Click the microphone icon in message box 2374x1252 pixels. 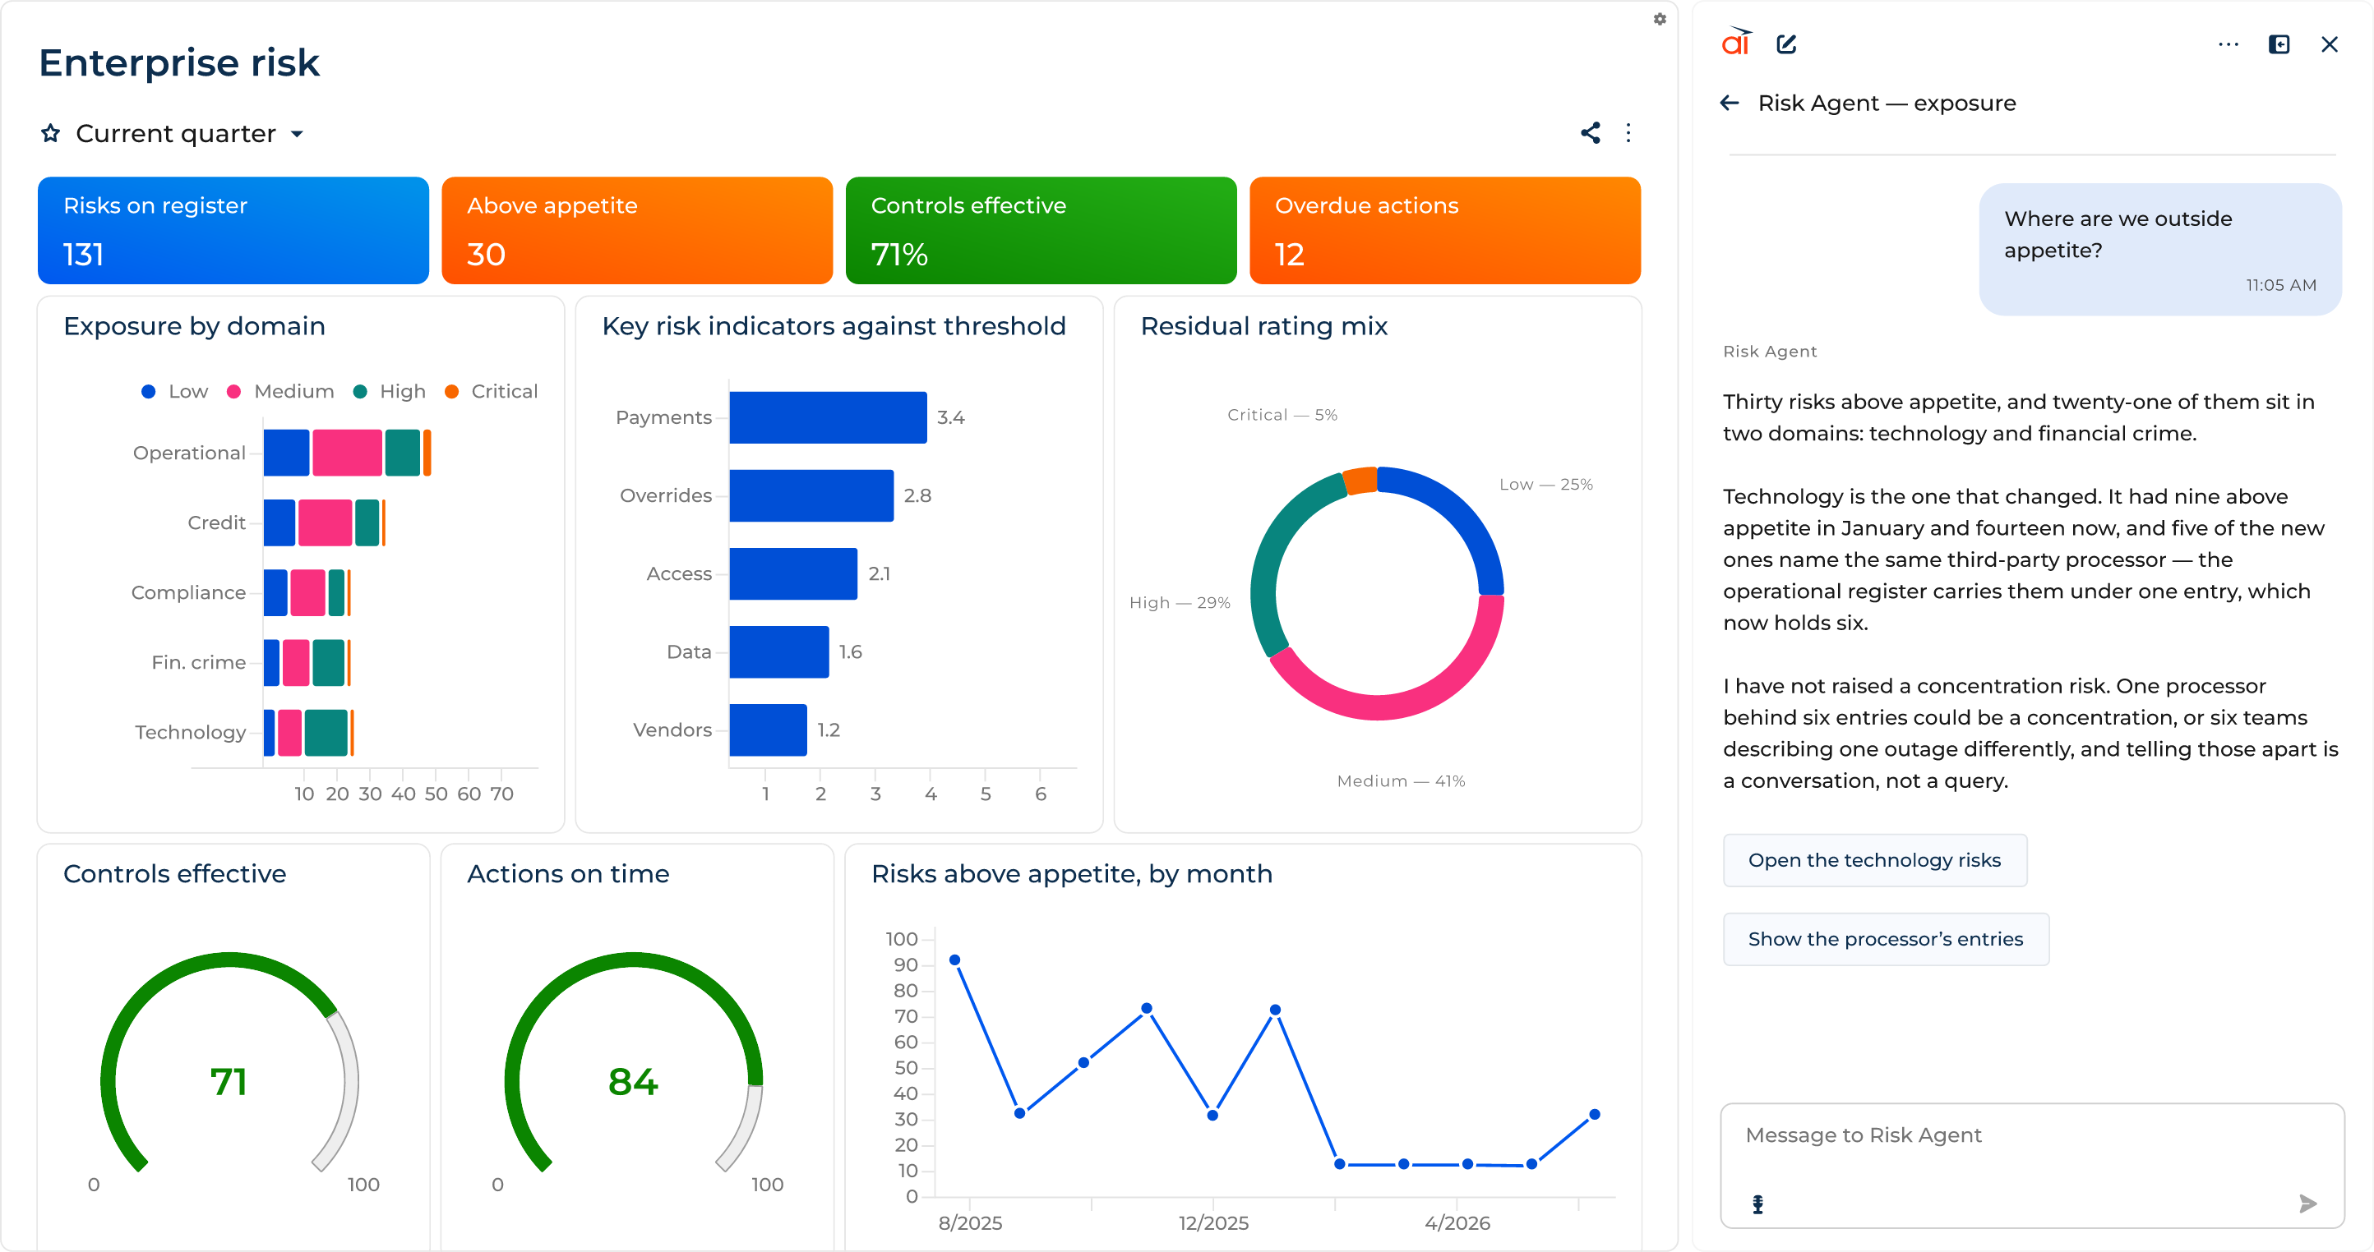click(x=1757, y=1204)
